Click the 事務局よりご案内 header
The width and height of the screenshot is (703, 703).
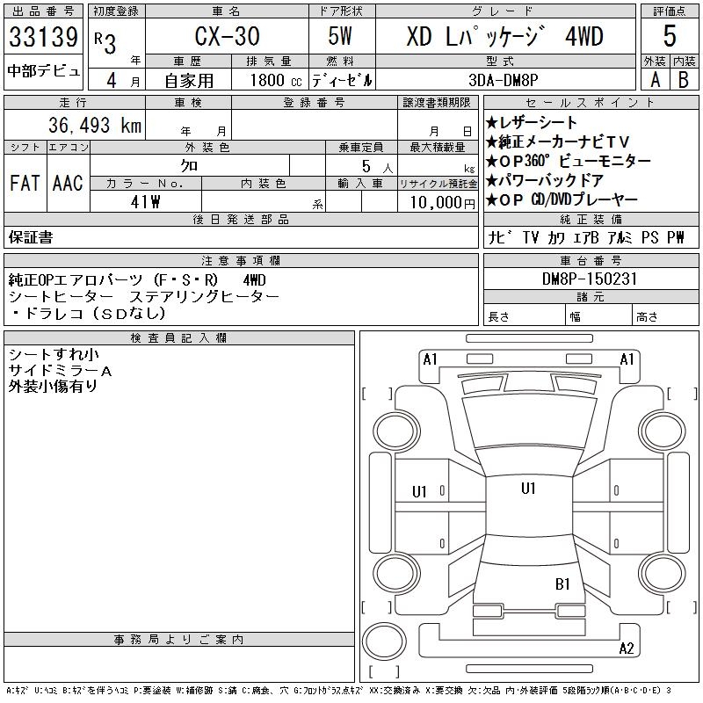pos(179,640)
